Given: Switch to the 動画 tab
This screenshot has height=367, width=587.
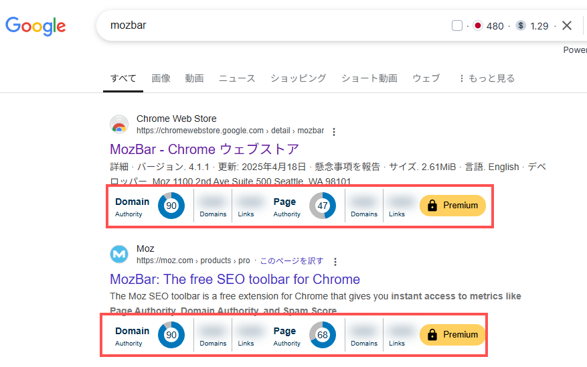Looking at the screenshot, I should (x=194, y=78).
